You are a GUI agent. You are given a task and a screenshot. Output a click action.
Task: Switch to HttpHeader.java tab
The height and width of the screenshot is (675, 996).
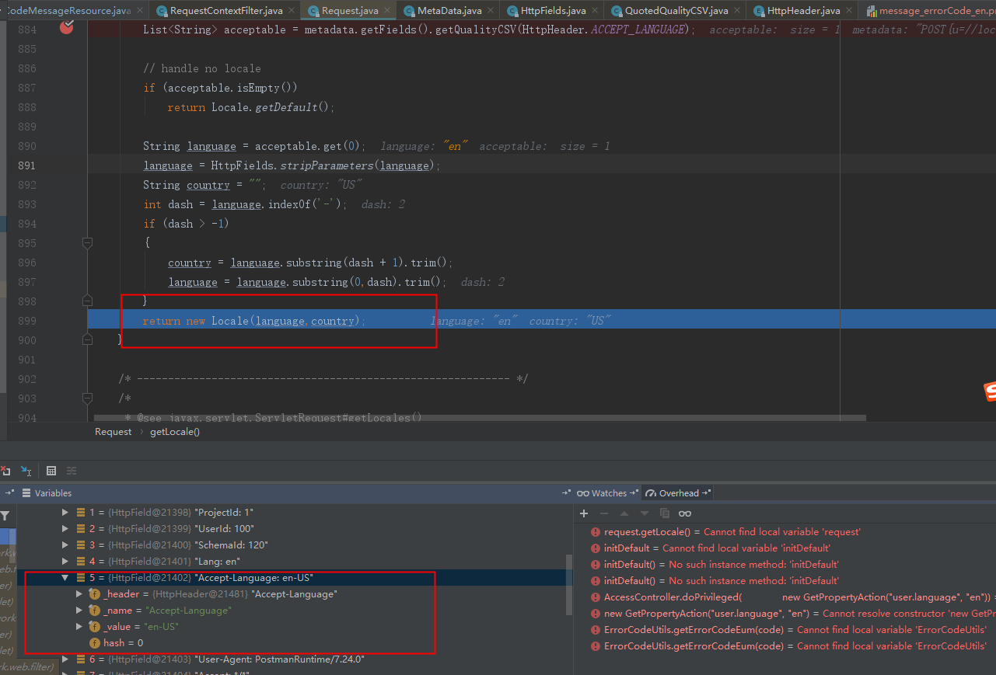point(803,11)
